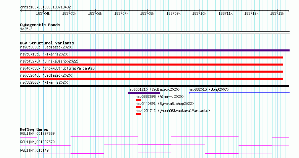Click the 183708k ruler tick
Screen dimensions: 299x158
(147, 13)
